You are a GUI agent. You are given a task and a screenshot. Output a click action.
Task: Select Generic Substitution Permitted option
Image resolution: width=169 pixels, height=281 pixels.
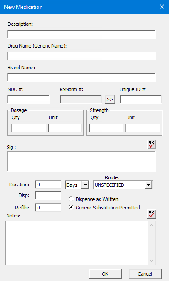[x=104, y=208]
